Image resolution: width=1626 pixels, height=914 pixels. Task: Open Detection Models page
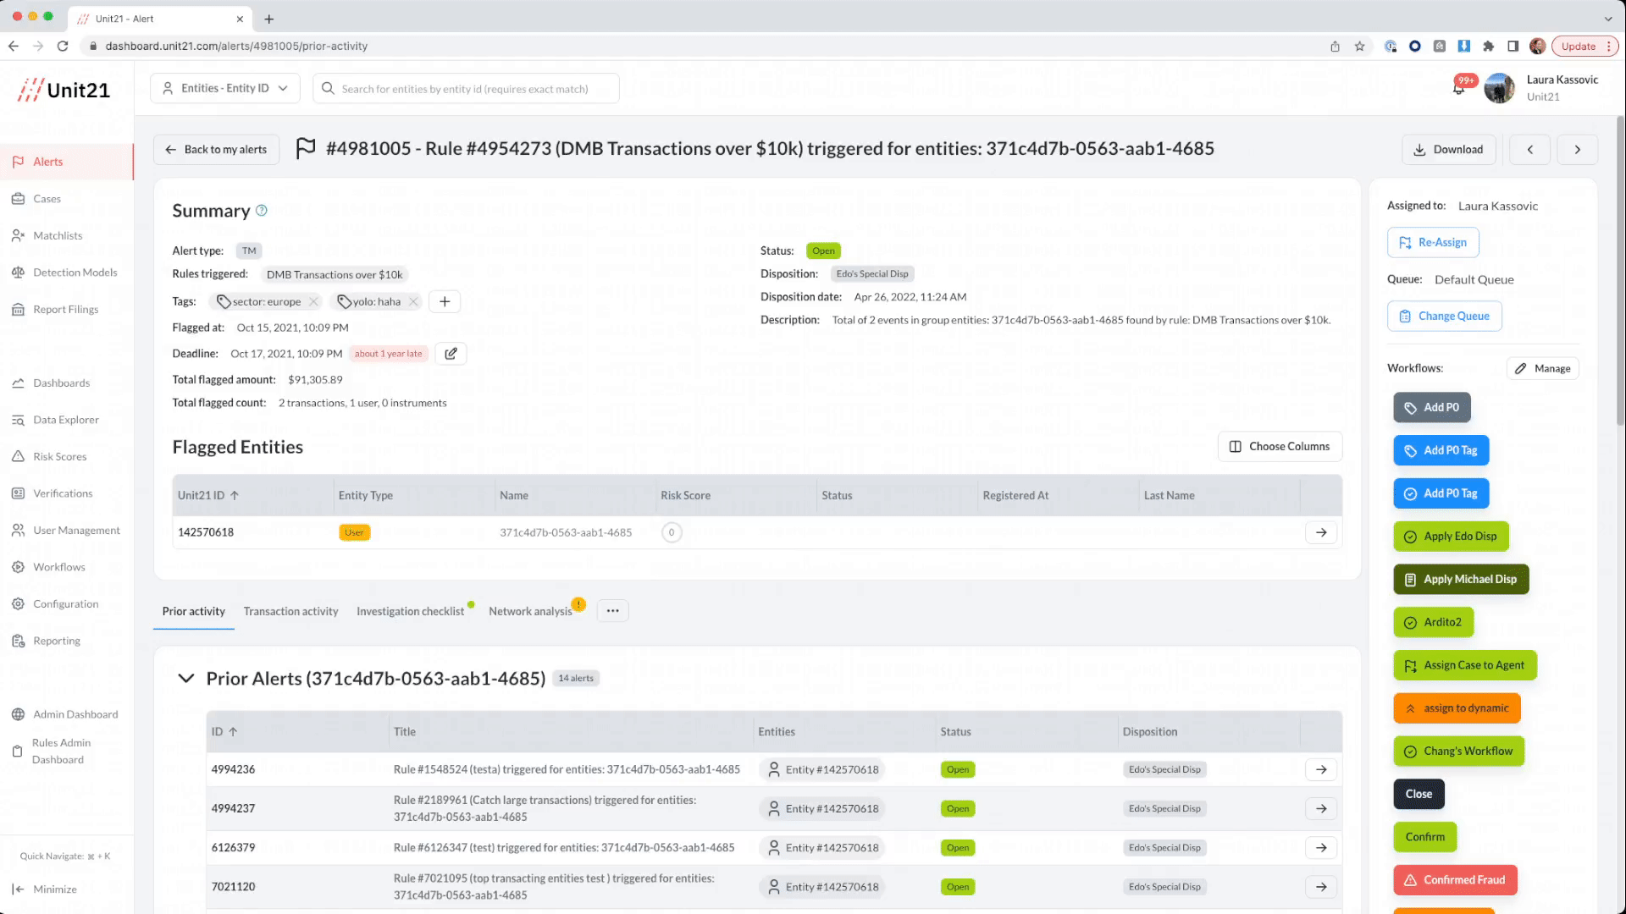coord(67,273)
